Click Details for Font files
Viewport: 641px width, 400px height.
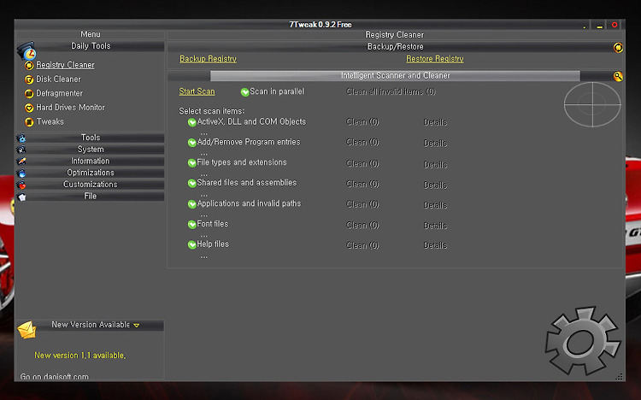click(435, 226)
